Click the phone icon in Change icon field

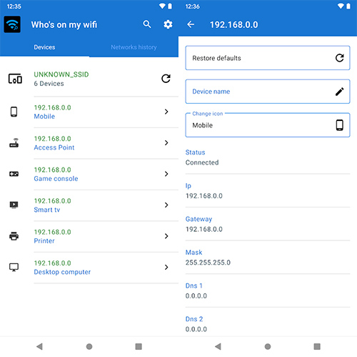click(339, 125)
